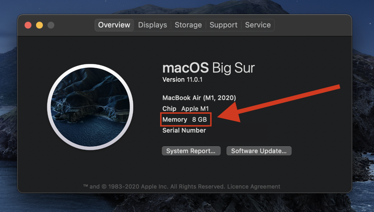Open the Displays tab
This screenshot has width=374, height=212.
click(x=153, y=25)
